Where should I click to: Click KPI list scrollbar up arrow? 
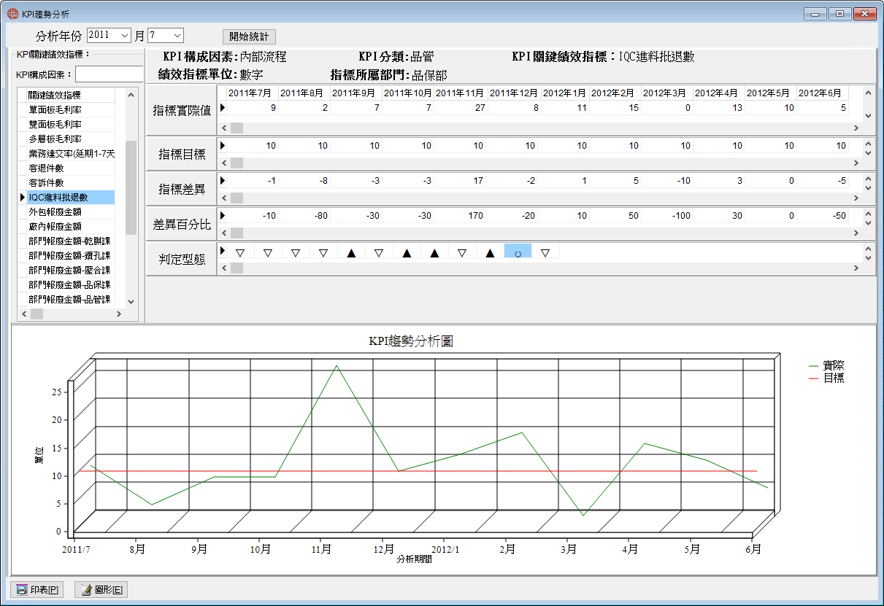131,94
